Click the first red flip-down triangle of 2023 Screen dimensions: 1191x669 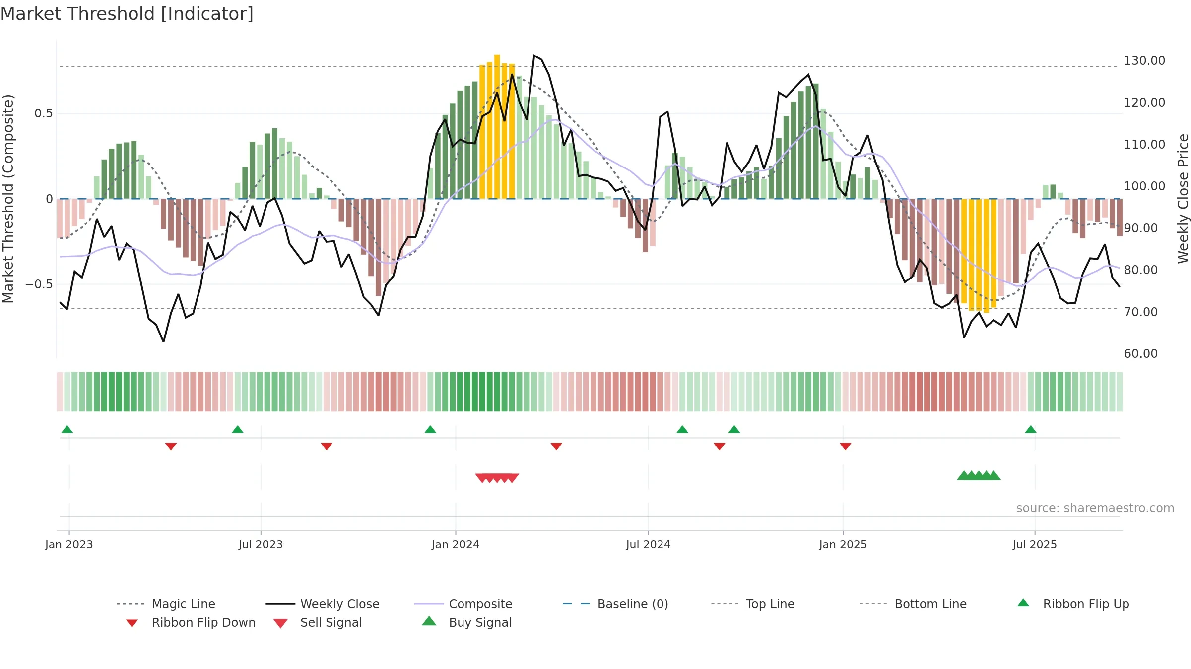pyautogui.click(x=171, y=446)
